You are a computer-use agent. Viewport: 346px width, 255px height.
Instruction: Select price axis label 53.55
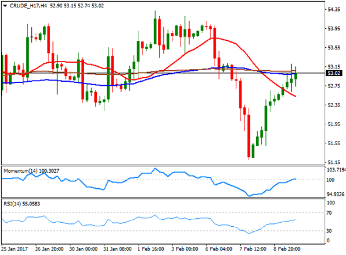pyautogui.click(x=334, y=48)
